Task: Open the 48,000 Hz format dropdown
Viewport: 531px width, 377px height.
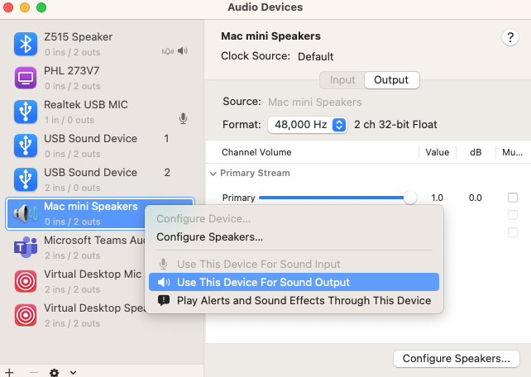Action: (307, 125)
